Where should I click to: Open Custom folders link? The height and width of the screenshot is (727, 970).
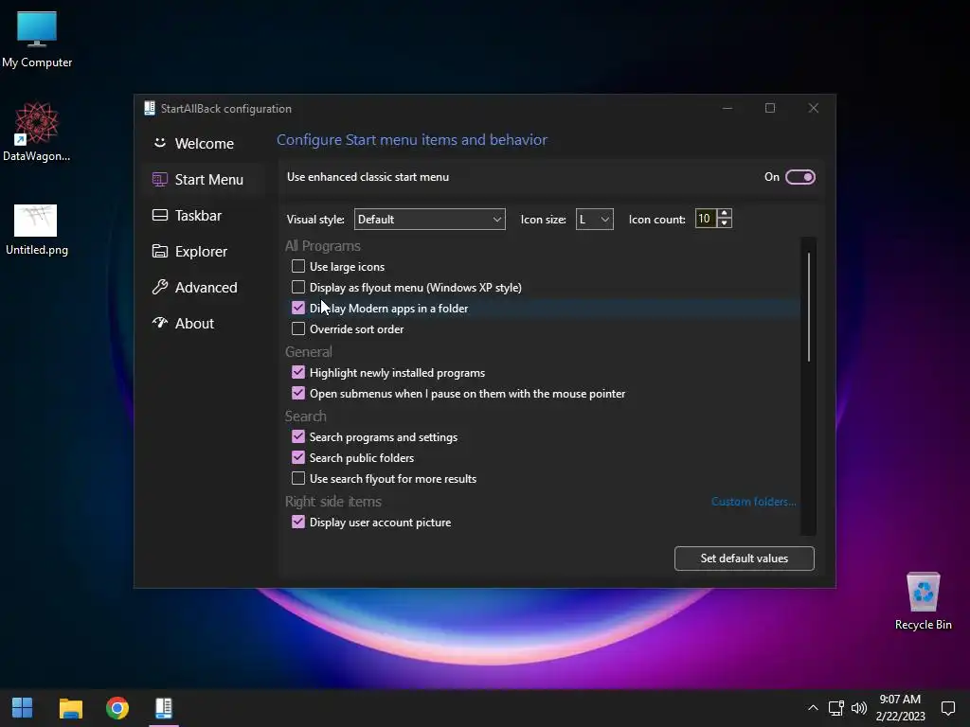(x=753, y=502)
